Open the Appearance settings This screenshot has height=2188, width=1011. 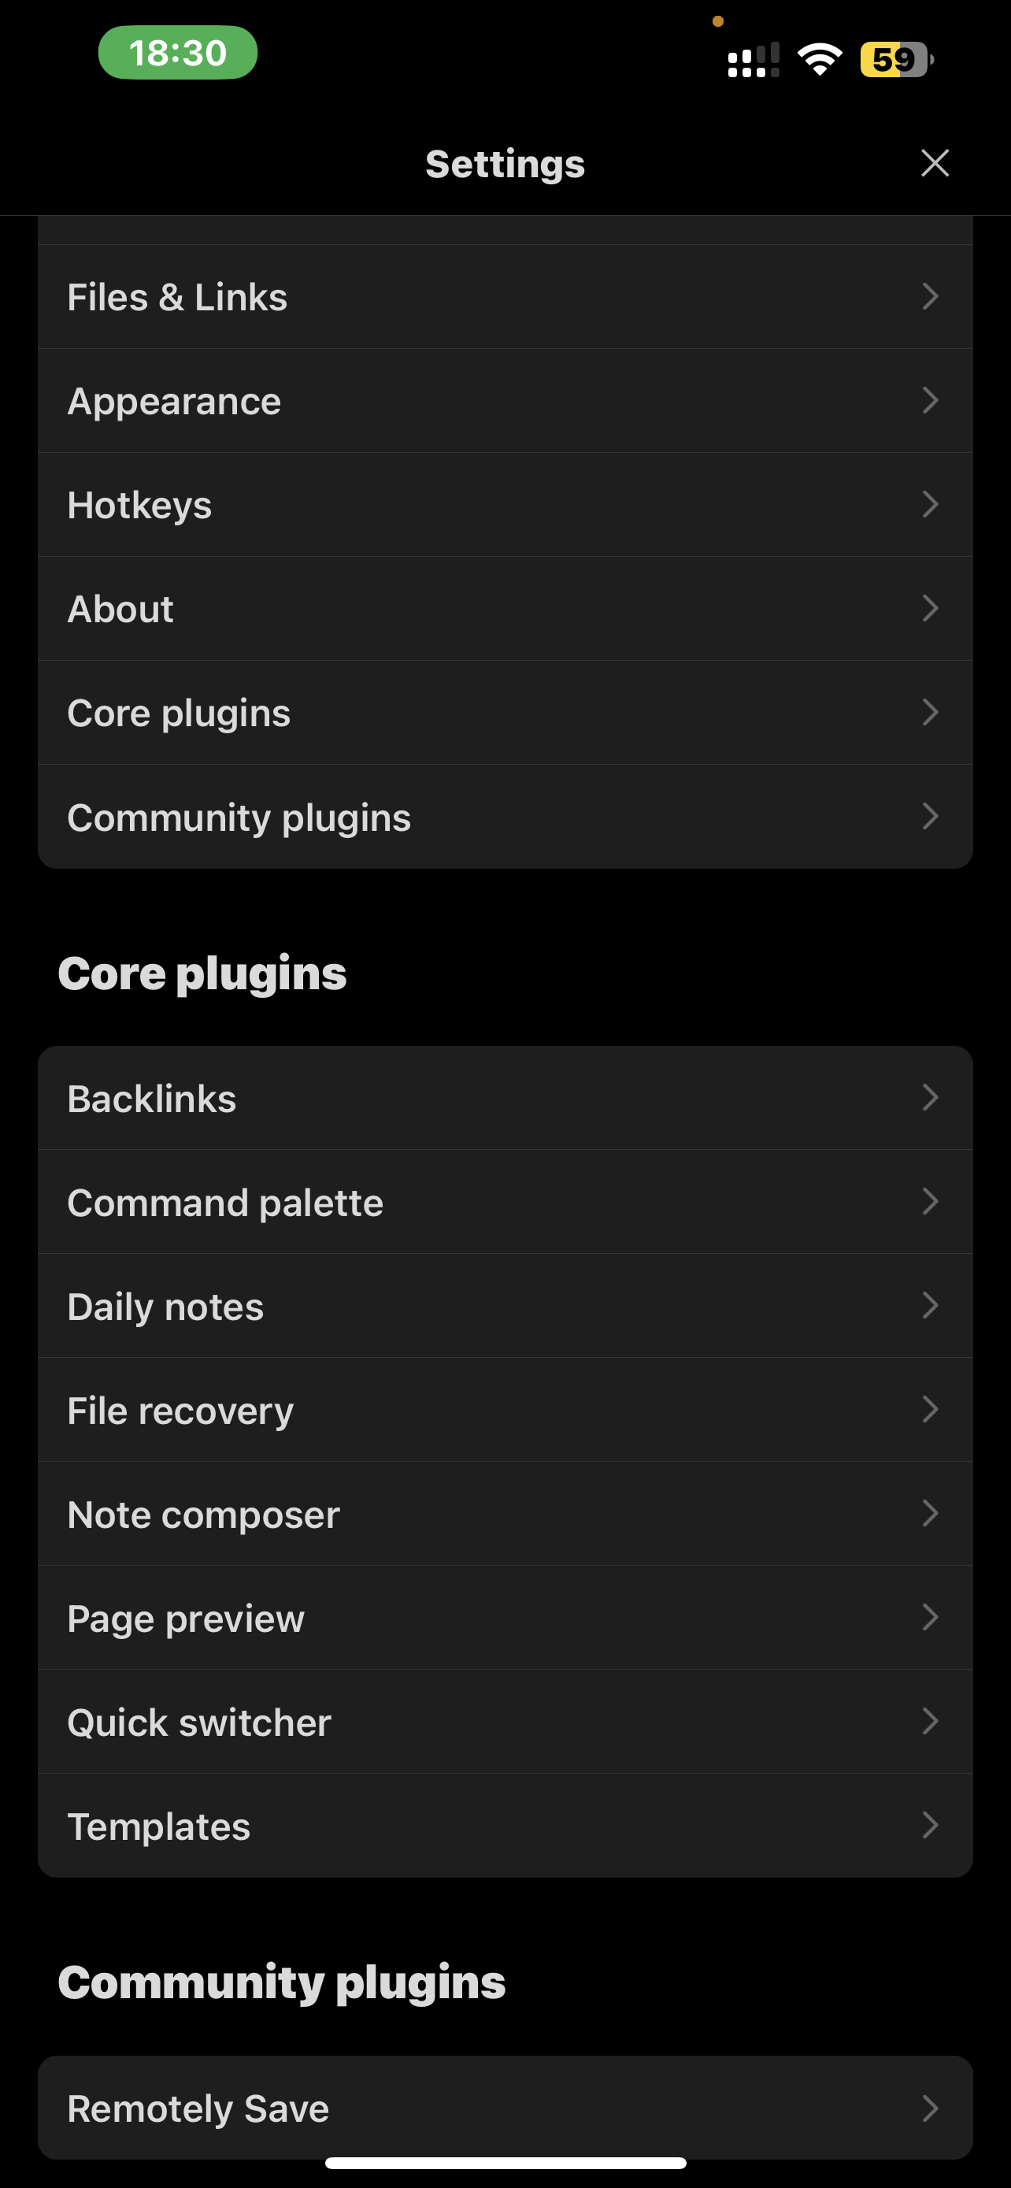click(x=505, y=400)
